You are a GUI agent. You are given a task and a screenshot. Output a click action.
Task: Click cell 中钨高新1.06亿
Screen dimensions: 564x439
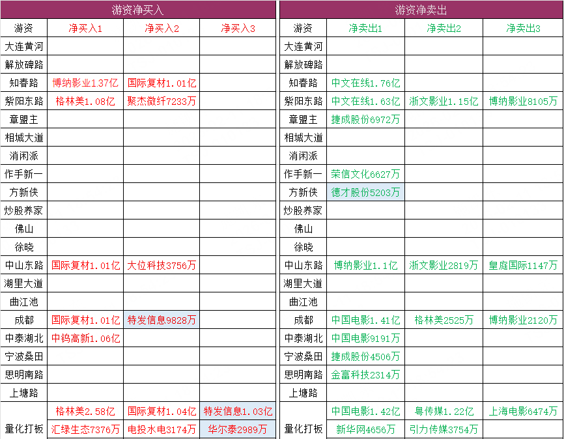point(85,338)
